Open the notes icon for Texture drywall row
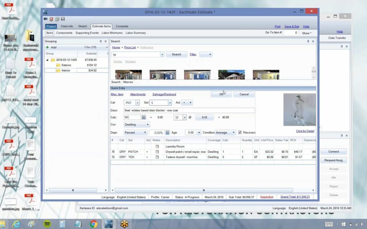 tap(157, 157)
